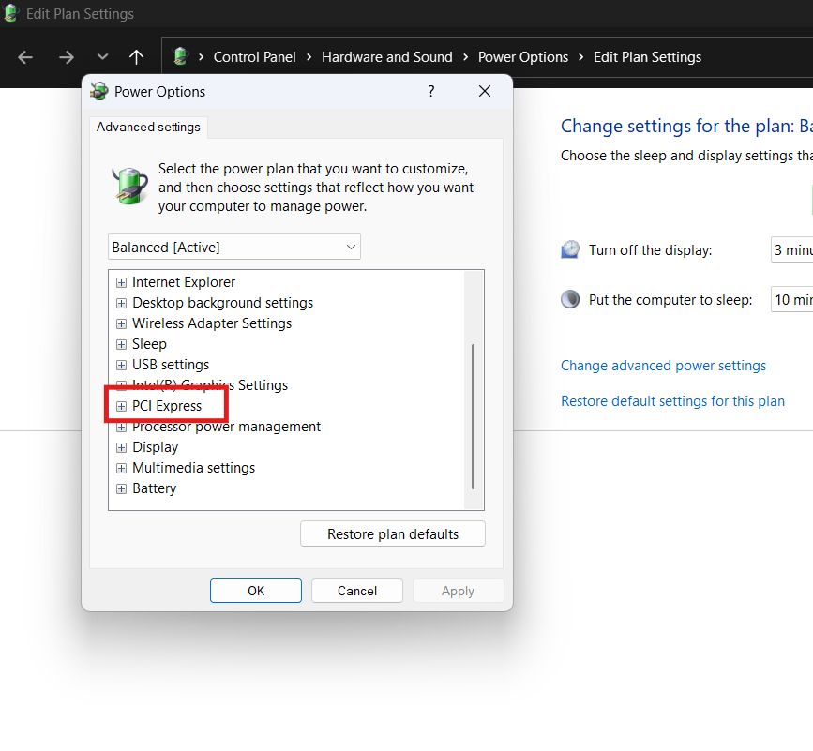The image size is (813, 751).
Task: Expand the Wireless Adapter Settings node
Action: [121, 323]
